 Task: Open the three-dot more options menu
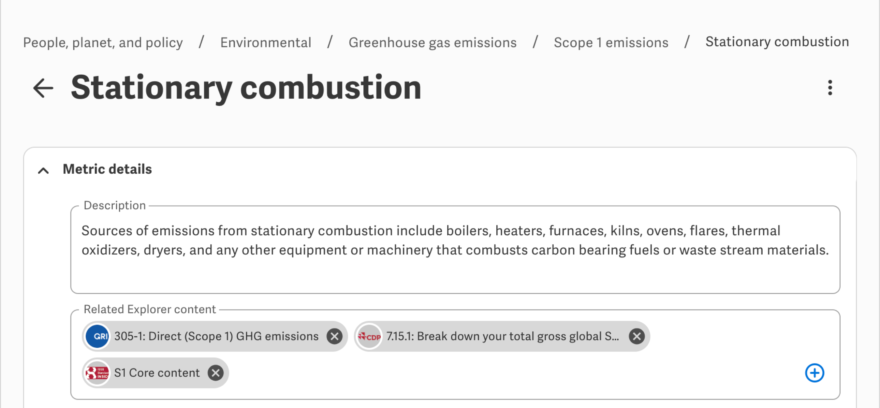830,88
